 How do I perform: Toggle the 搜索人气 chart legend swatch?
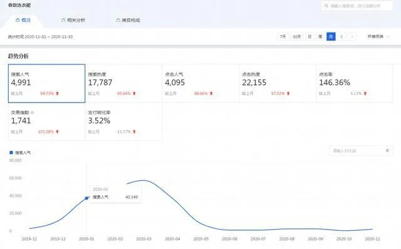[x=11, y=153]
